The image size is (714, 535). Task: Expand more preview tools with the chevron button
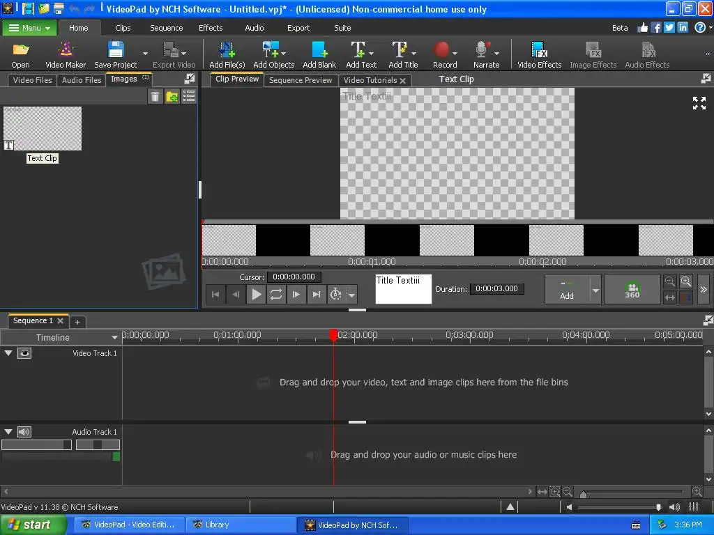coord(704,289)
